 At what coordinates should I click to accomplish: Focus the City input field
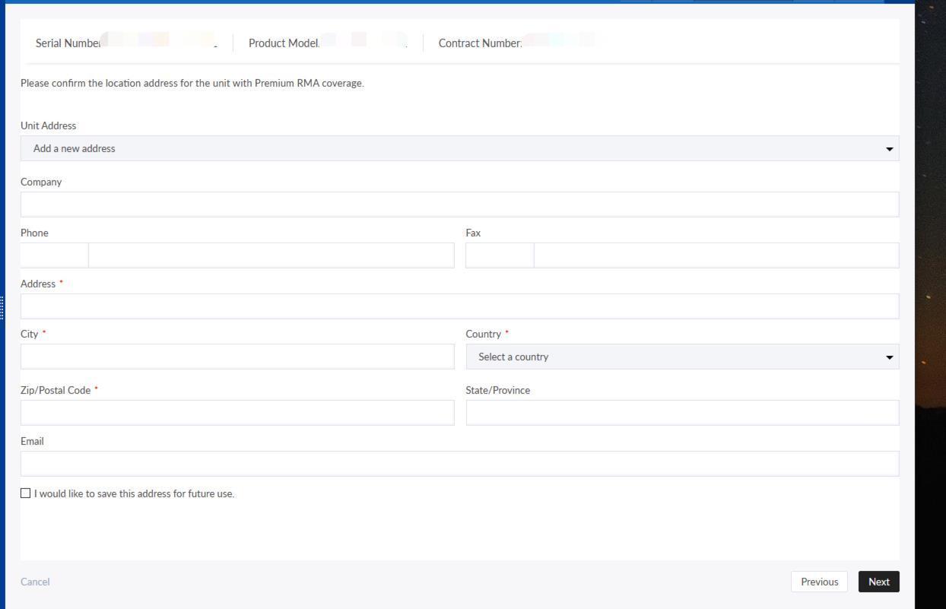point(237,357)
